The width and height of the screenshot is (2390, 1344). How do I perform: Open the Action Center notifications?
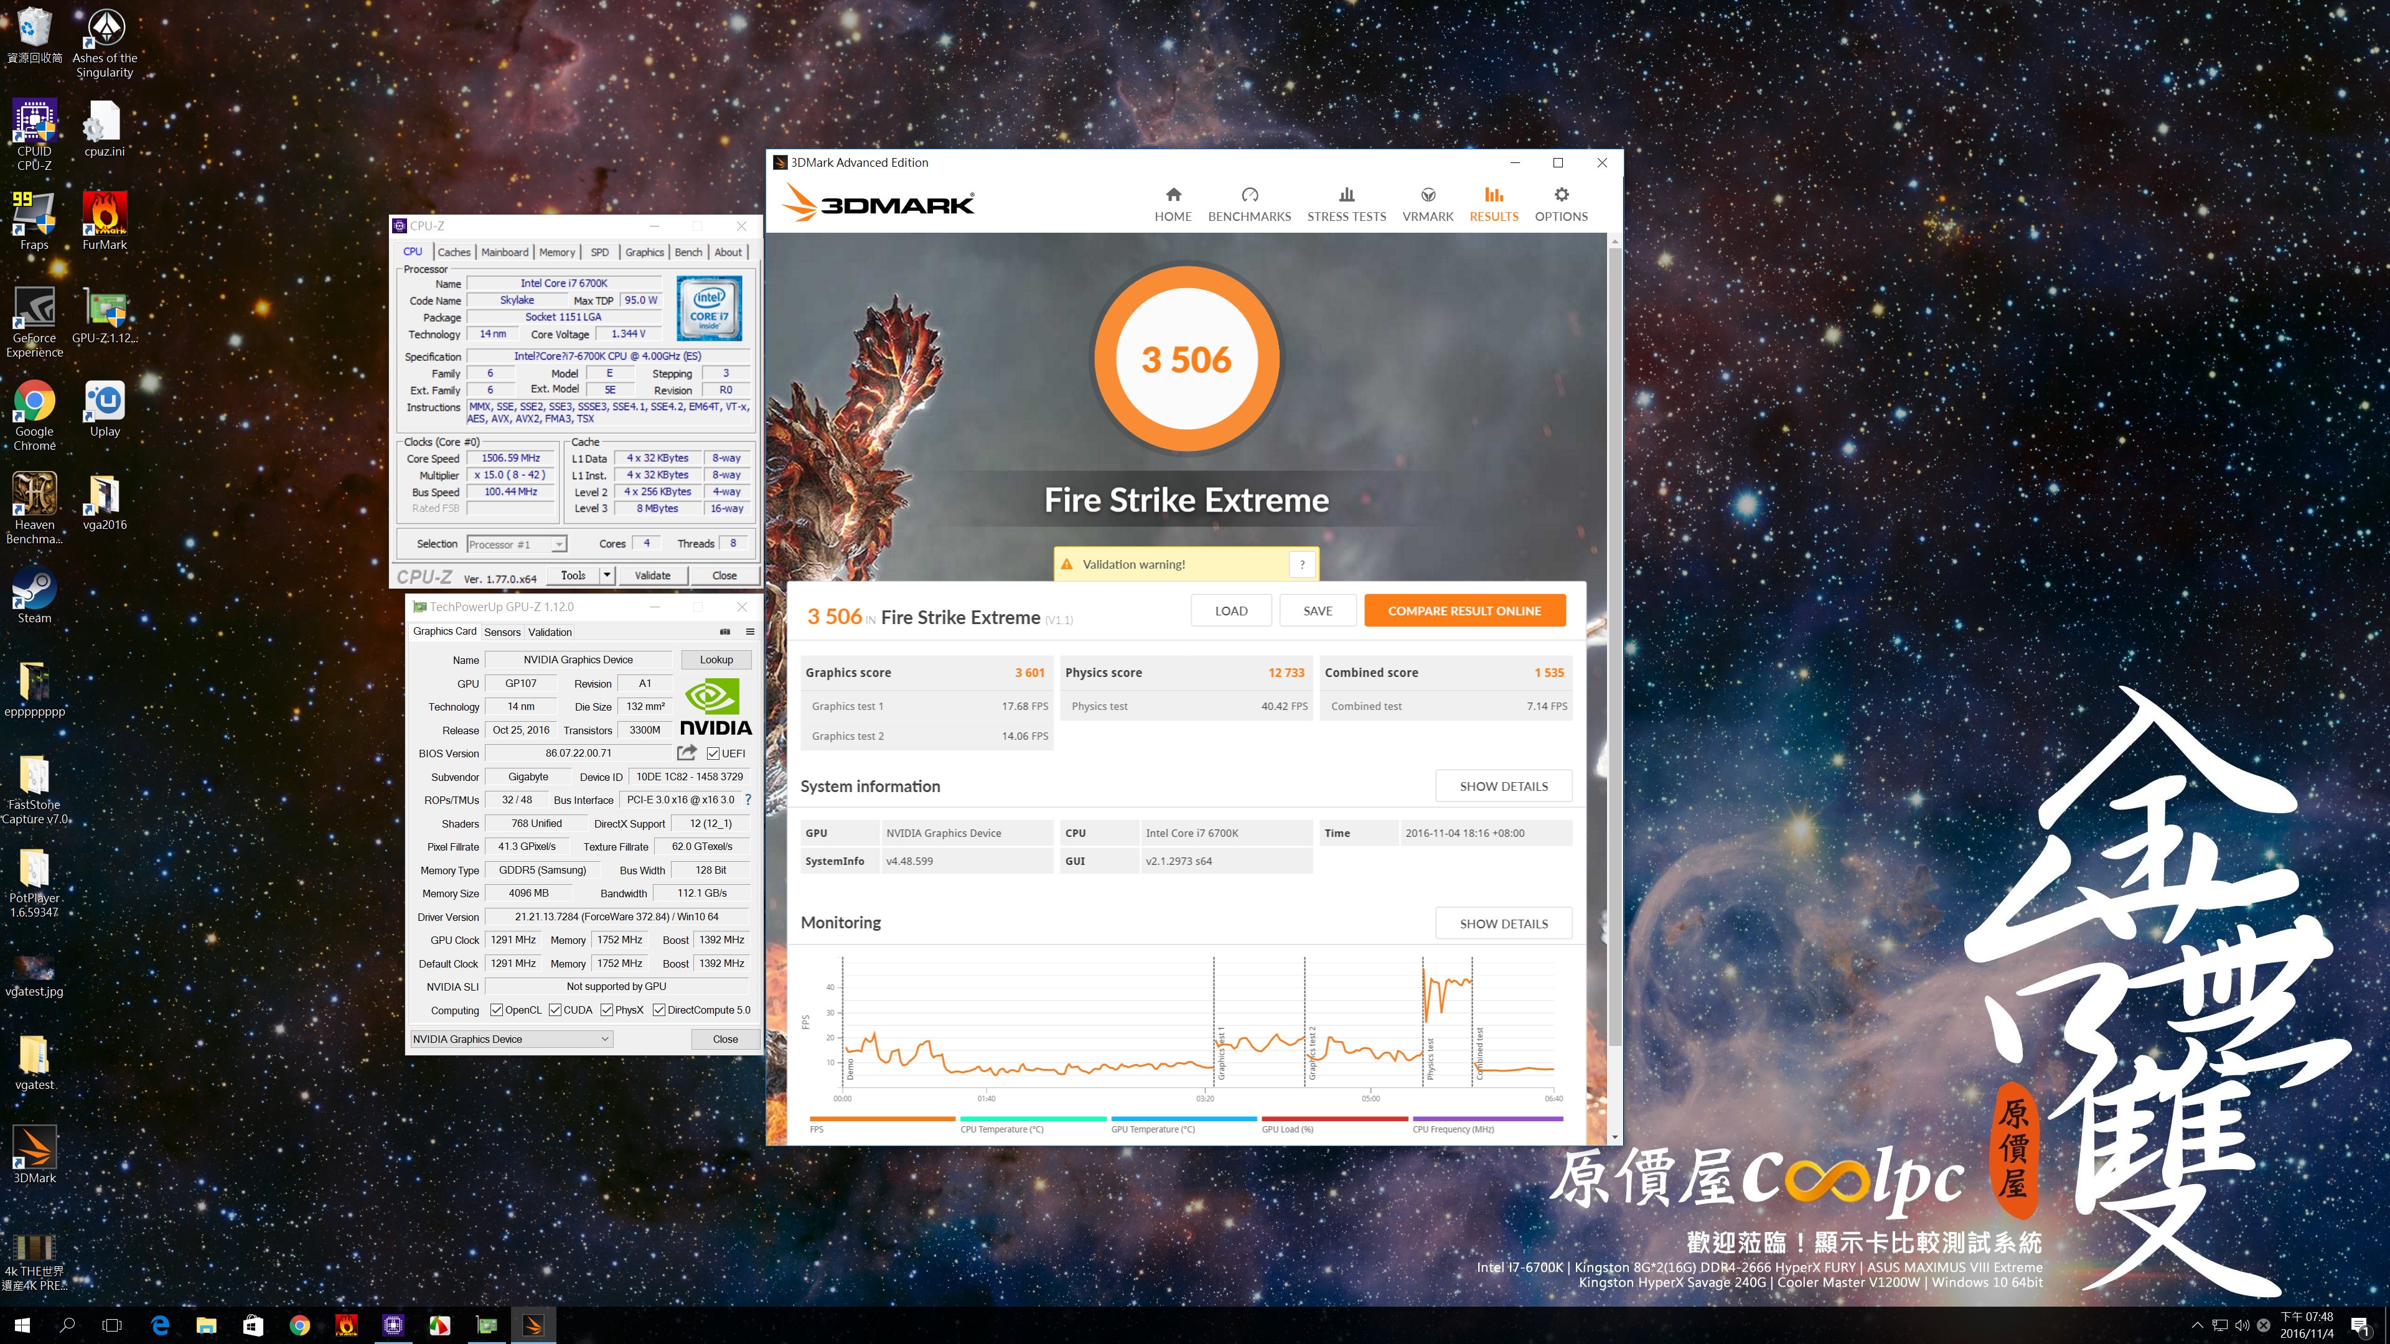coord(2360,1325)
